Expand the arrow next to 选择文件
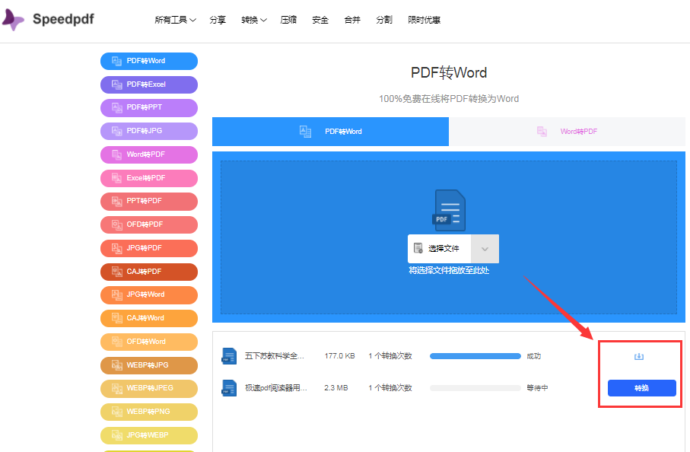The image size is (690, 452). pos(485,249)
